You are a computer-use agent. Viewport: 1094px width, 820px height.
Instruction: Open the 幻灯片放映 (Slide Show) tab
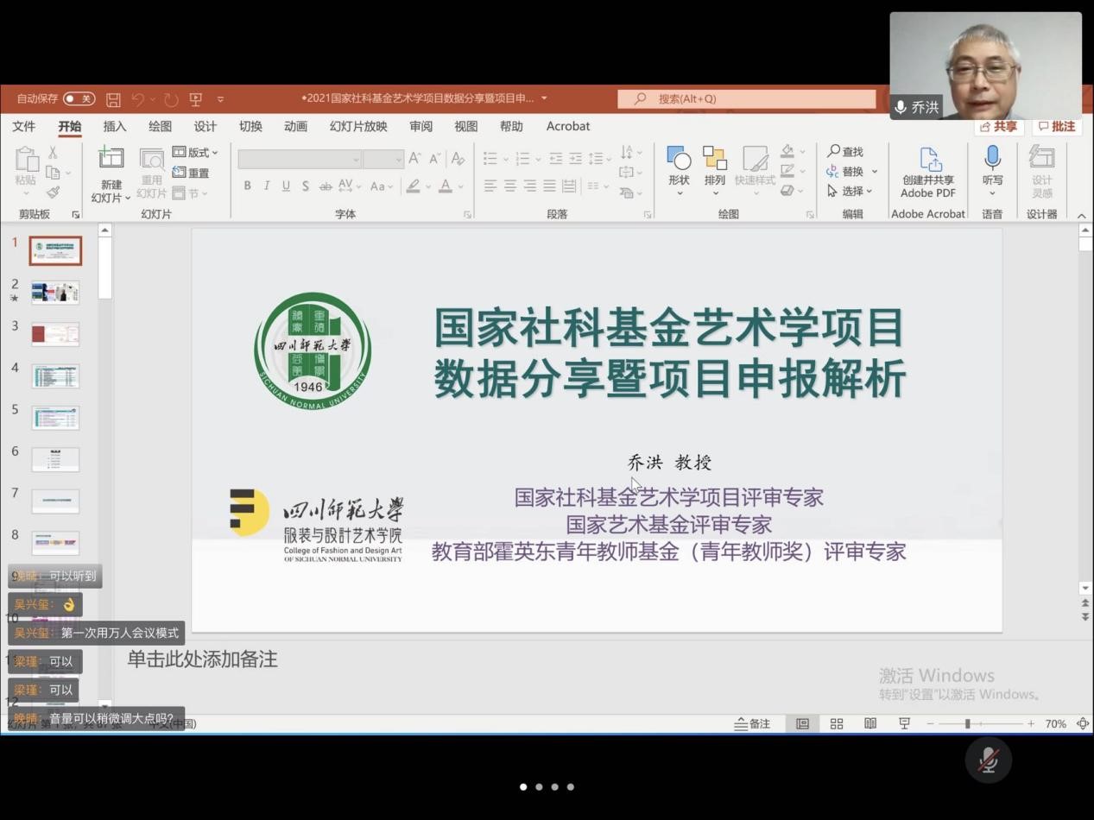click(x=358, y=126)
